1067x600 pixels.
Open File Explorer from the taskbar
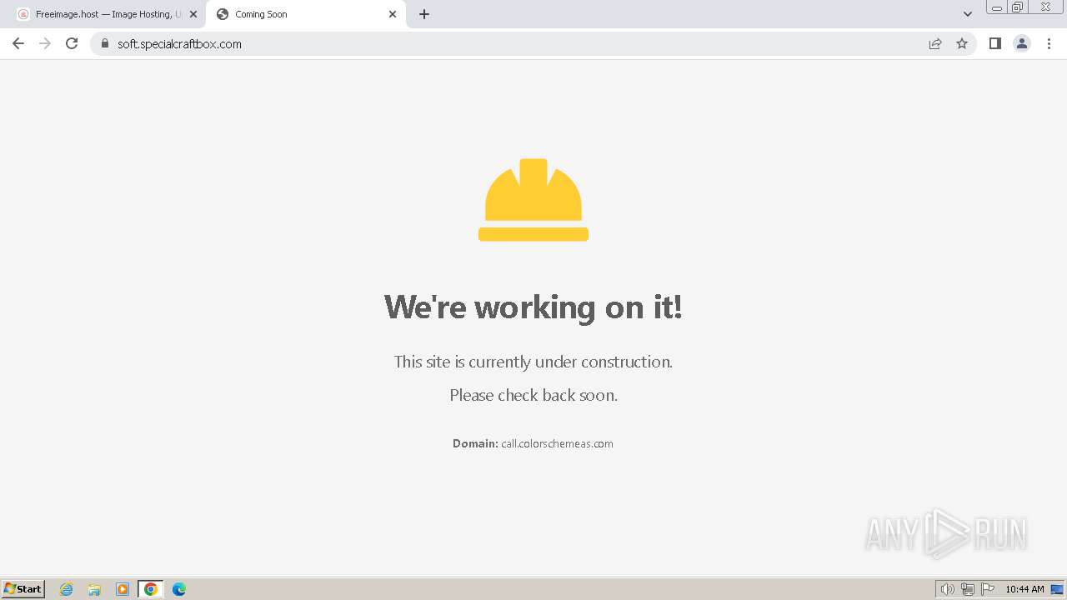[x=94, y=589]
